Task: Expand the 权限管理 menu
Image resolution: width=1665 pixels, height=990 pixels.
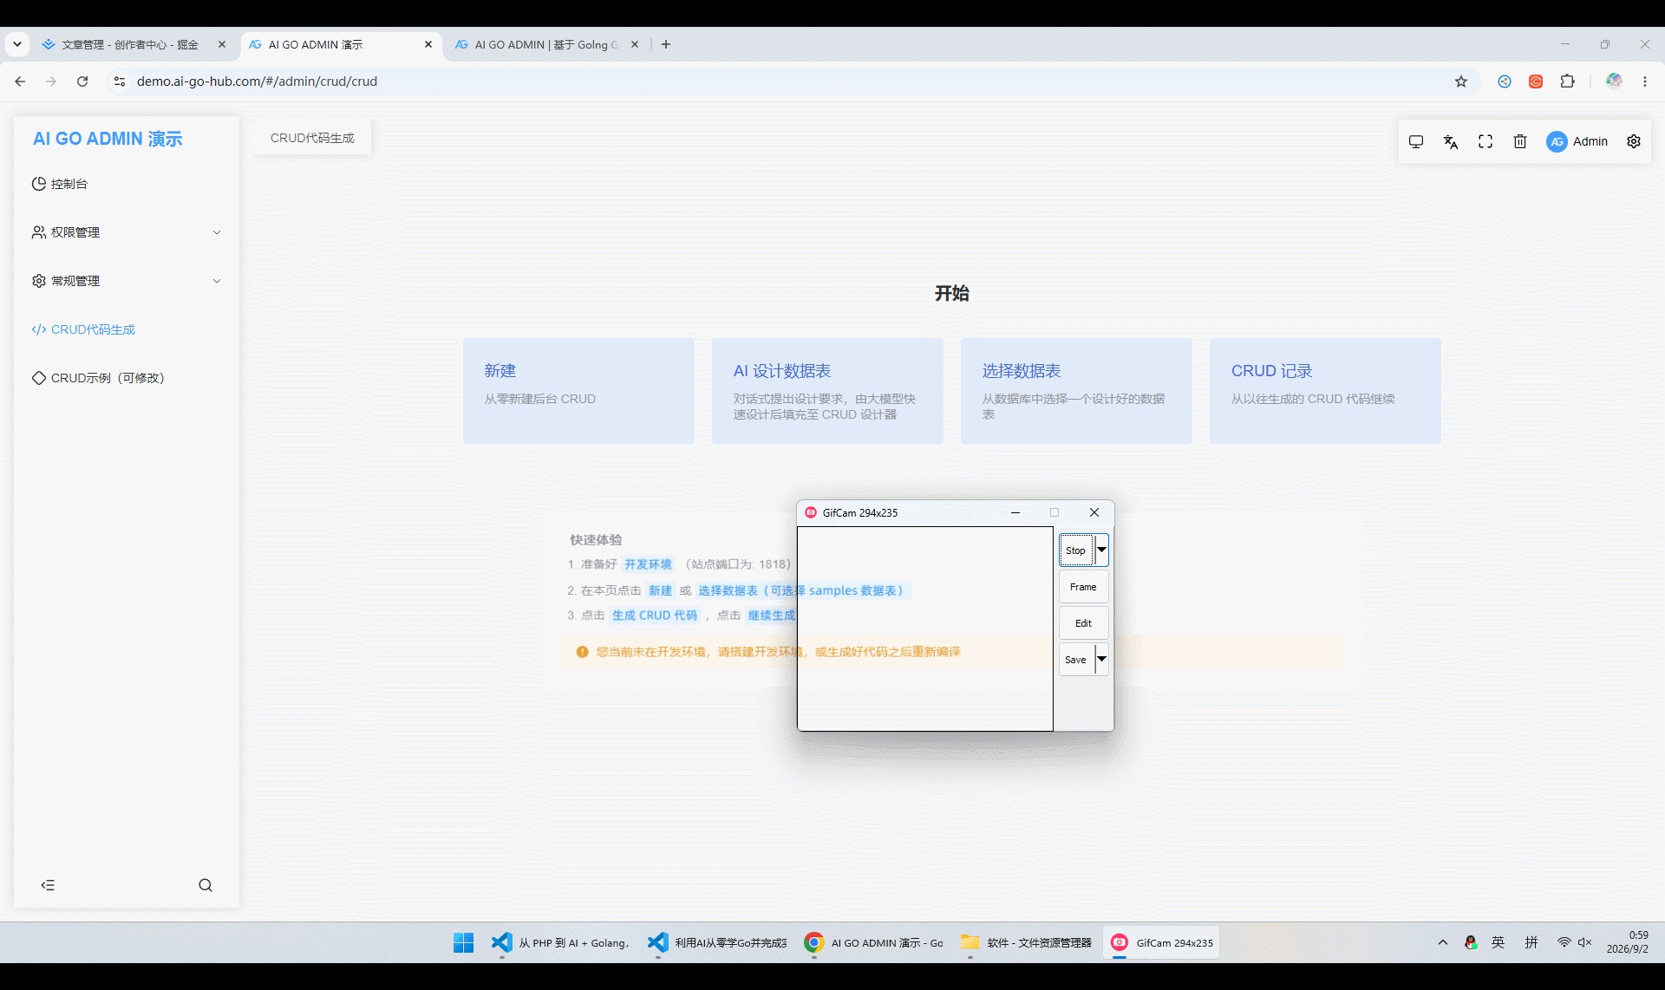Action: coord(127,232)
